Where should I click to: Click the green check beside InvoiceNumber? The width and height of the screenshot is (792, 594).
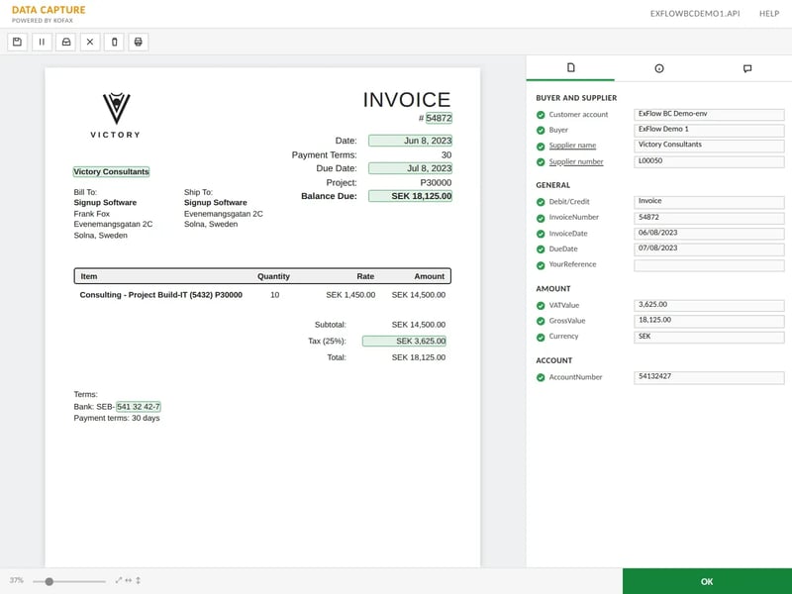click(541, 218)
